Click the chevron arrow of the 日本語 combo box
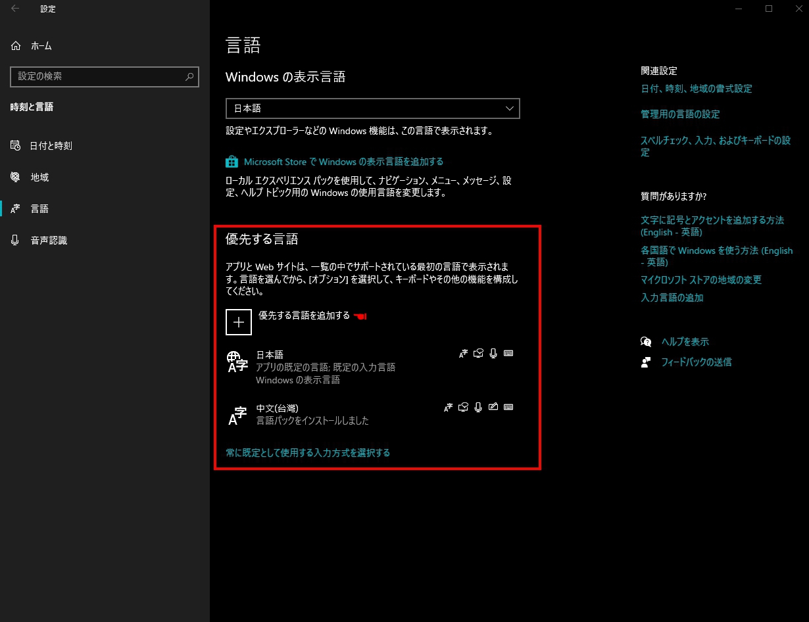Image resolution: width=809 pixels, height=622 pixels. pyautogui.click(x=510, y=108)
